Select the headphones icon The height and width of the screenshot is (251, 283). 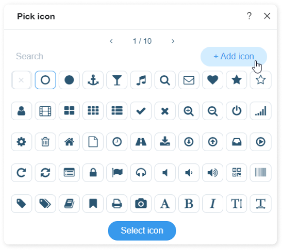coord(141,173)
